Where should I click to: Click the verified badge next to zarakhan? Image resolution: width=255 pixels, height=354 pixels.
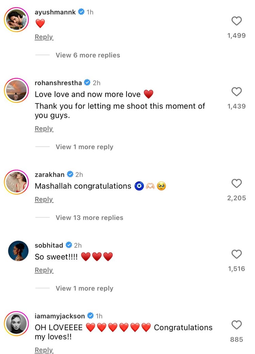click(70, 174)
